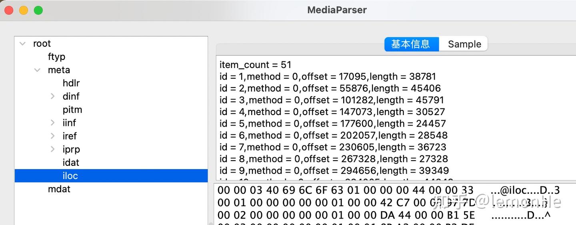Image resolution: width=576 pixels, height=225 pixels.
Task: Switch to the Sample tab
Action: 464,44
